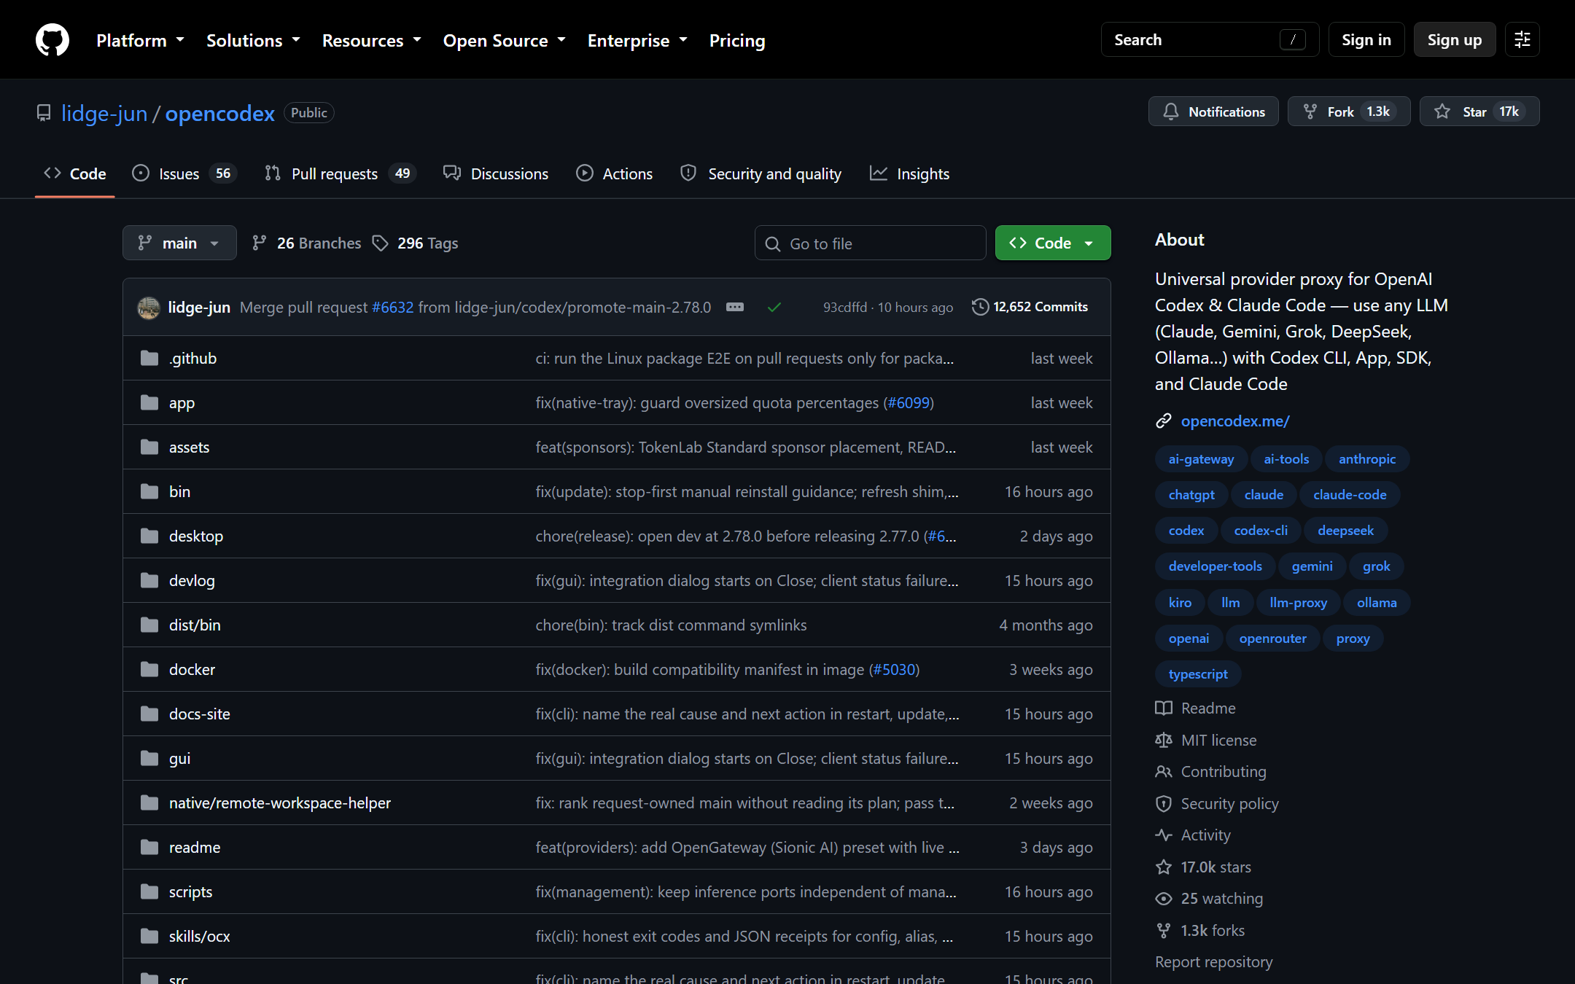
Task: Click the MIT license scale icon
Action: pyautogui.click(x=1164, y=740)
